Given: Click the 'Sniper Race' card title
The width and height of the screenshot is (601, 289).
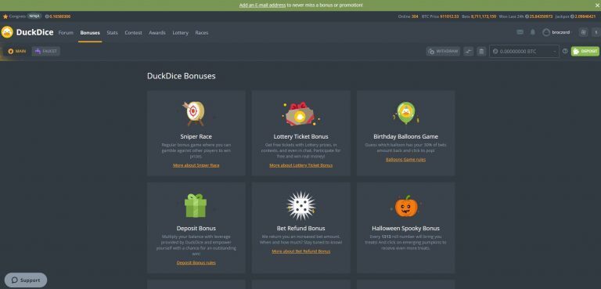Looking at the screenshot, I should pyautogui.click(x=196, y=136).
